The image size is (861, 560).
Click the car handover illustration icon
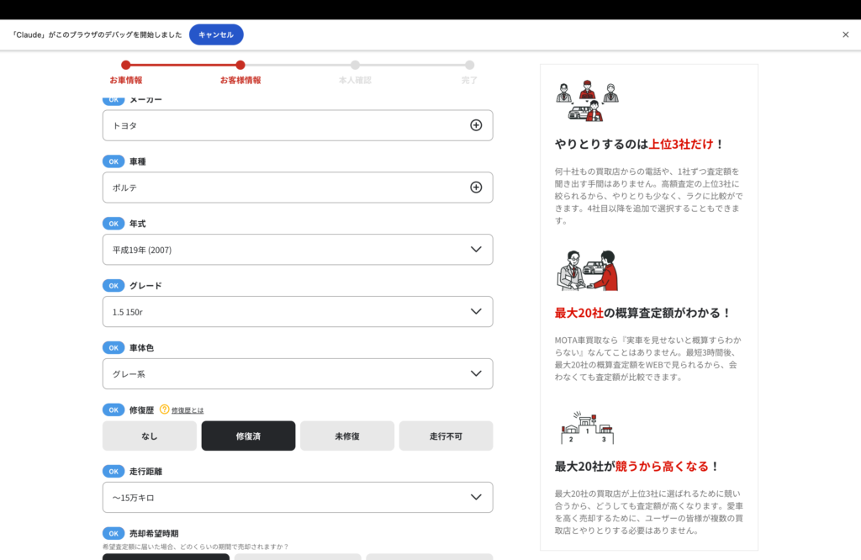(587, 270)
